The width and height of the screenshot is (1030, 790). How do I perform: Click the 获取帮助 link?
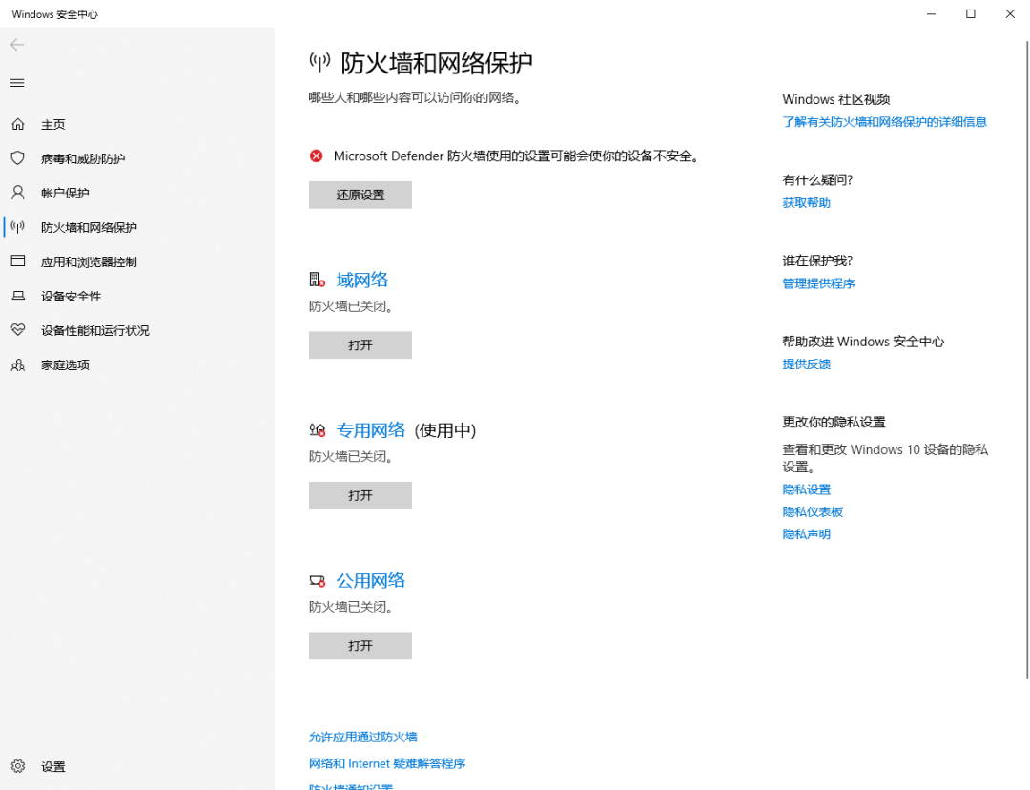click(806, 202)
